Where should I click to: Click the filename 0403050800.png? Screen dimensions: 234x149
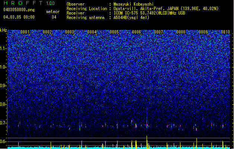(19, 10)
